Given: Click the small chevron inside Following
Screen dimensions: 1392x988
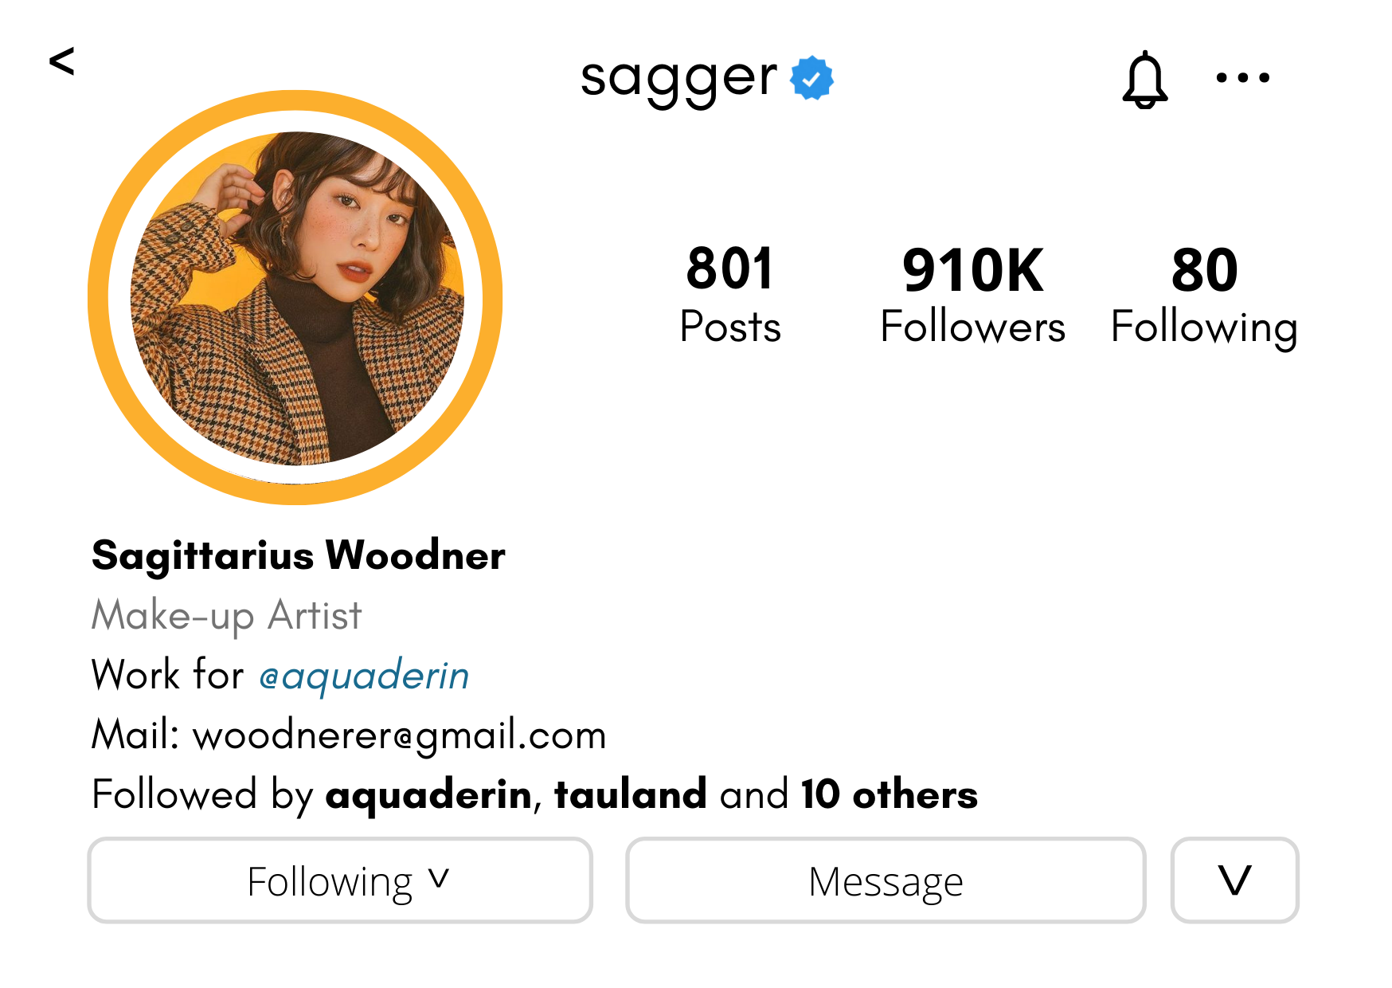Looking at the screenshot, I should [x=439, y=877].
